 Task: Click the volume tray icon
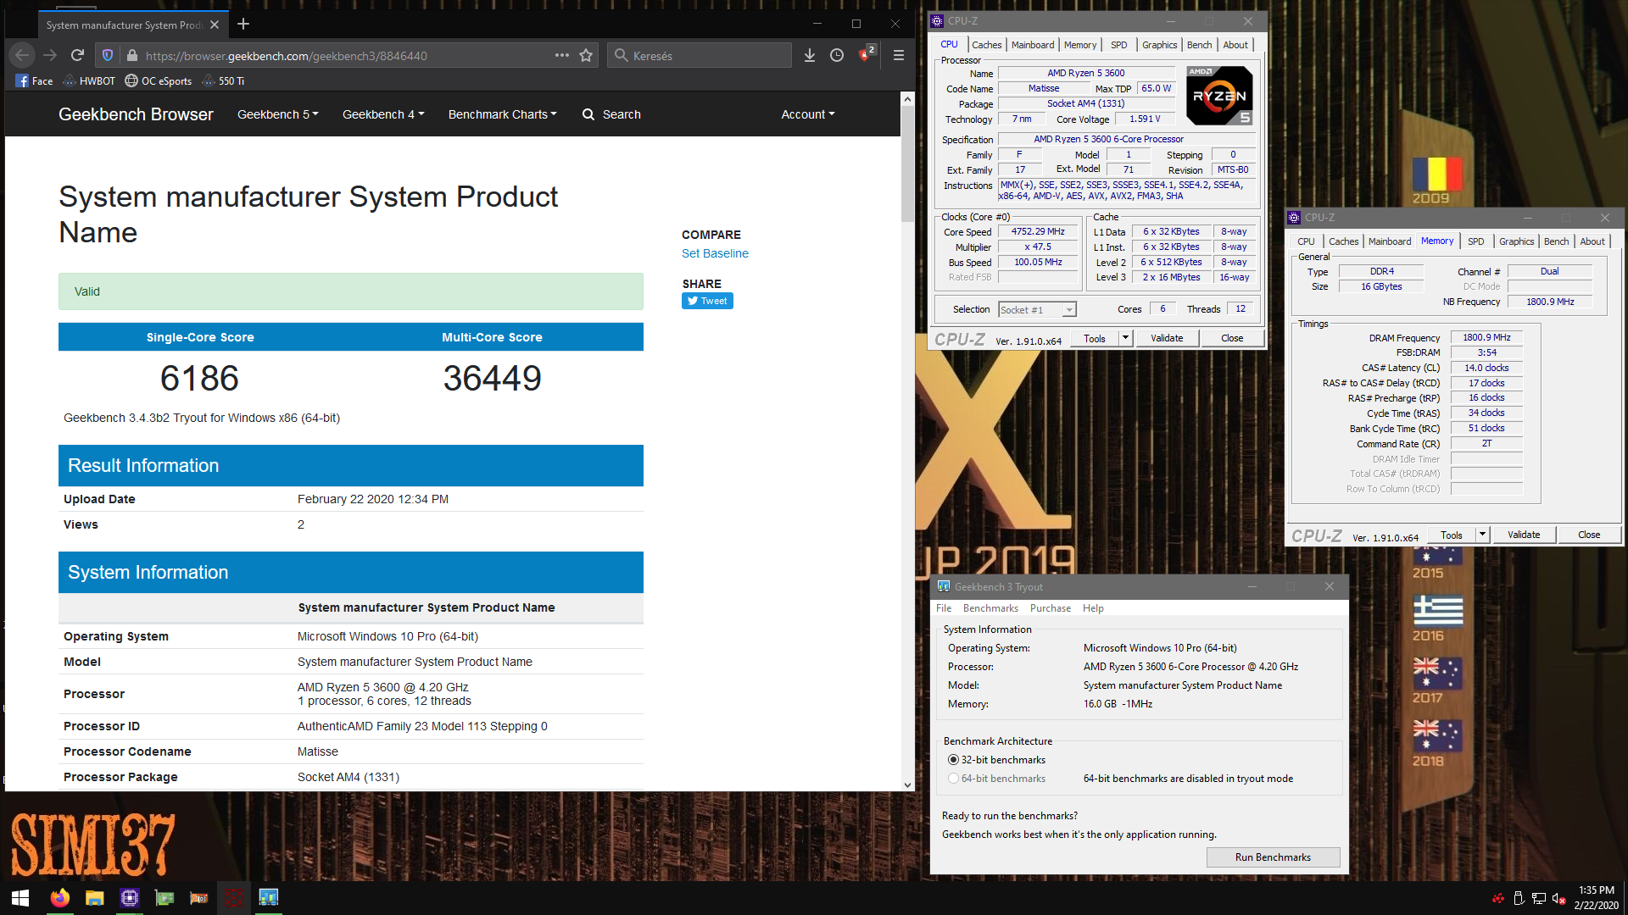(1558, 898)
